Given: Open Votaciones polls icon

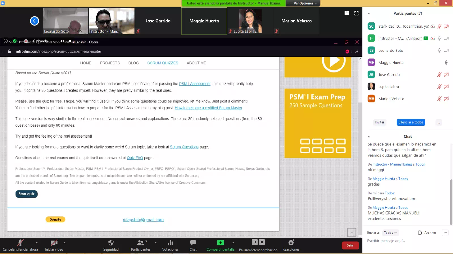Looking at the screenshot, I should tap(170, 243).
